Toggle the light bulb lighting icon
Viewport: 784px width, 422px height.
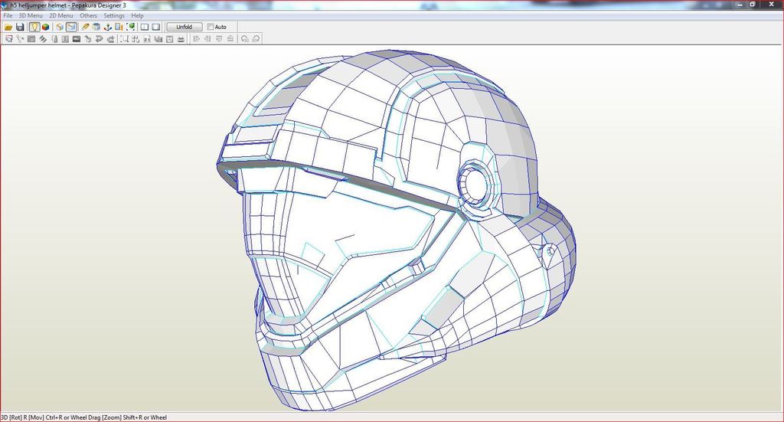coord(34,27)
